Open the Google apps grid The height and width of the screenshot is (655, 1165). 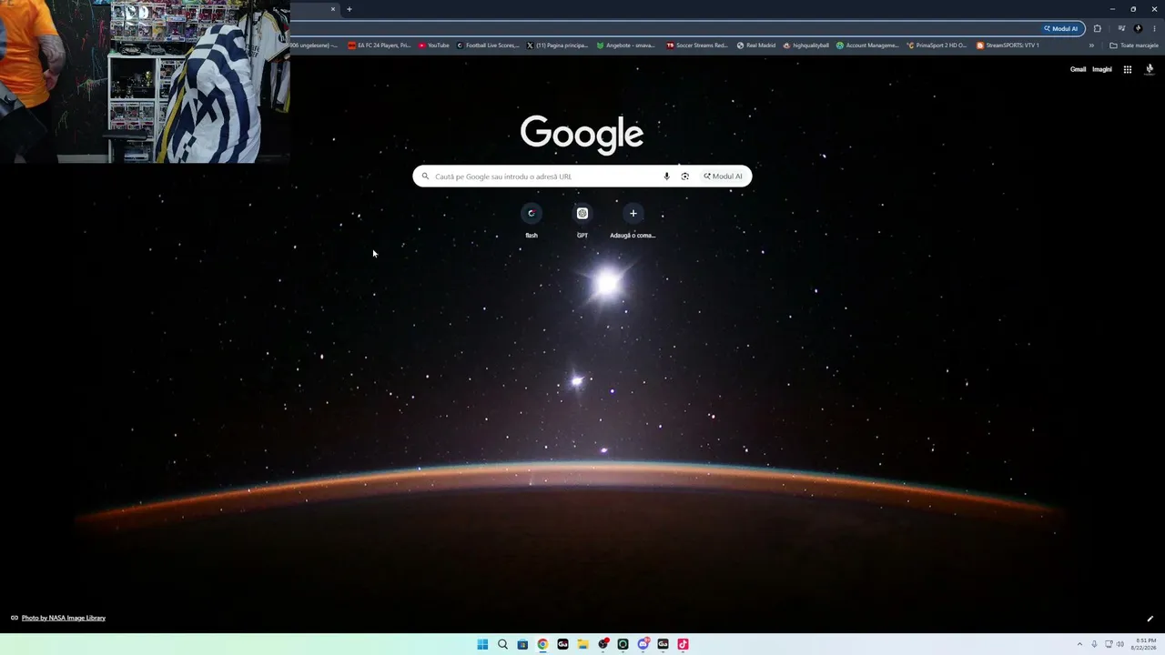pyautogui.click(x=1127, y=69)
